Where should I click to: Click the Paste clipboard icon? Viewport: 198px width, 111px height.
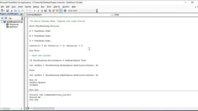(19, 11)
